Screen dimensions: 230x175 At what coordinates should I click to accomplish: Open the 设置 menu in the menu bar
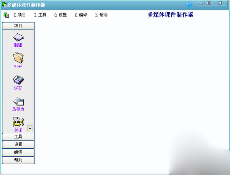(x=61, y=15)
